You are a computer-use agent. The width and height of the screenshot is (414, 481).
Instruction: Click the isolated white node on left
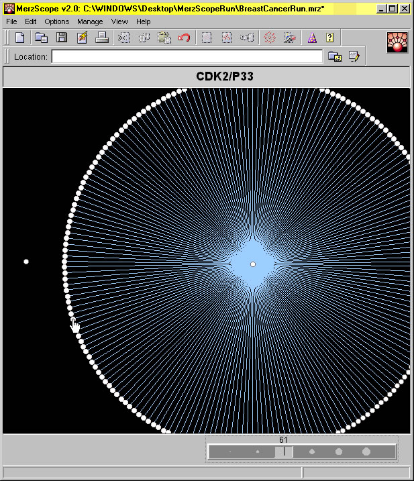pyautogui.click(x=26, y=262)
